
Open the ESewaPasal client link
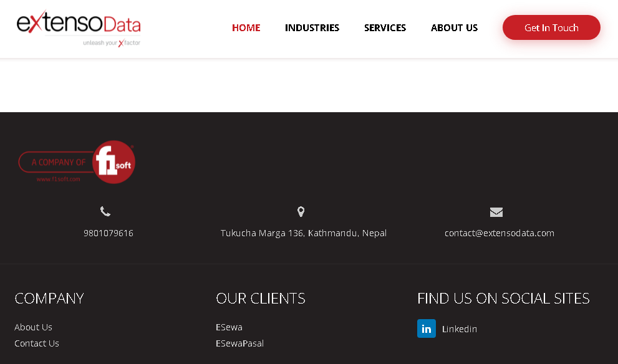coord(239,343)
